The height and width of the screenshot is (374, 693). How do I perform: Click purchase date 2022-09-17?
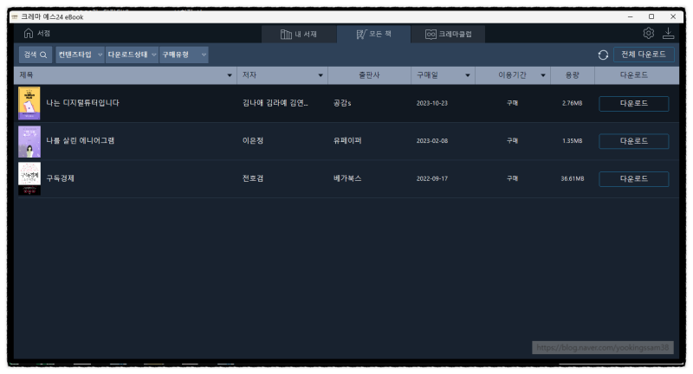pyautogui.click(x=431, y=179)
